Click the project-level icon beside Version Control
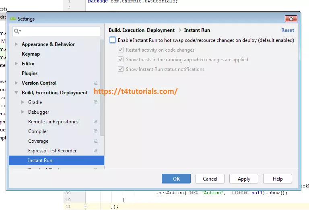 95,83
